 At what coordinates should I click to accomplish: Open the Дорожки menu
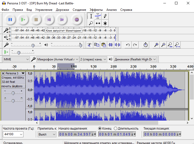(63, 10)
